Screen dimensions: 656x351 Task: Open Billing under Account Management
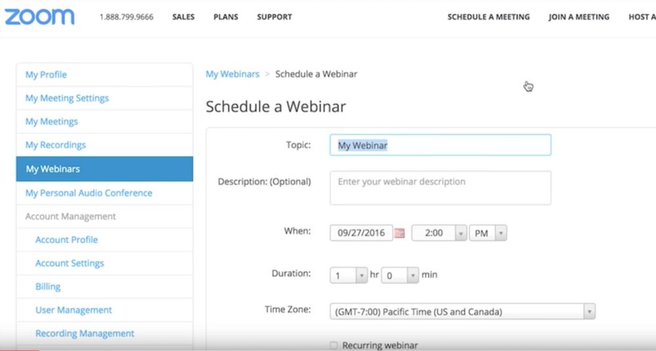[x=48, y=287]
